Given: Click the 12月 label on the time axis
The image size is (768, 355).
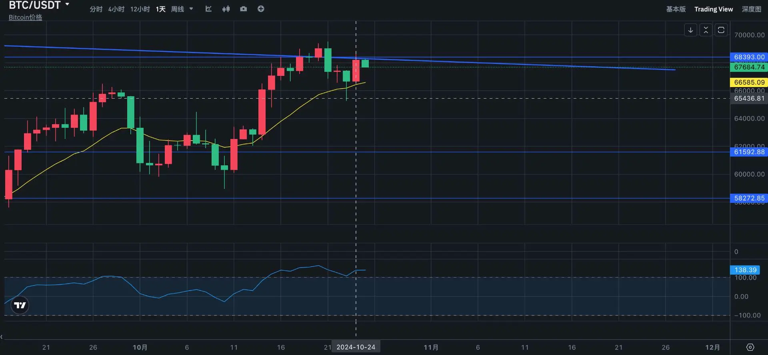Looking at the screenshot, I should (x=712, y=347).
